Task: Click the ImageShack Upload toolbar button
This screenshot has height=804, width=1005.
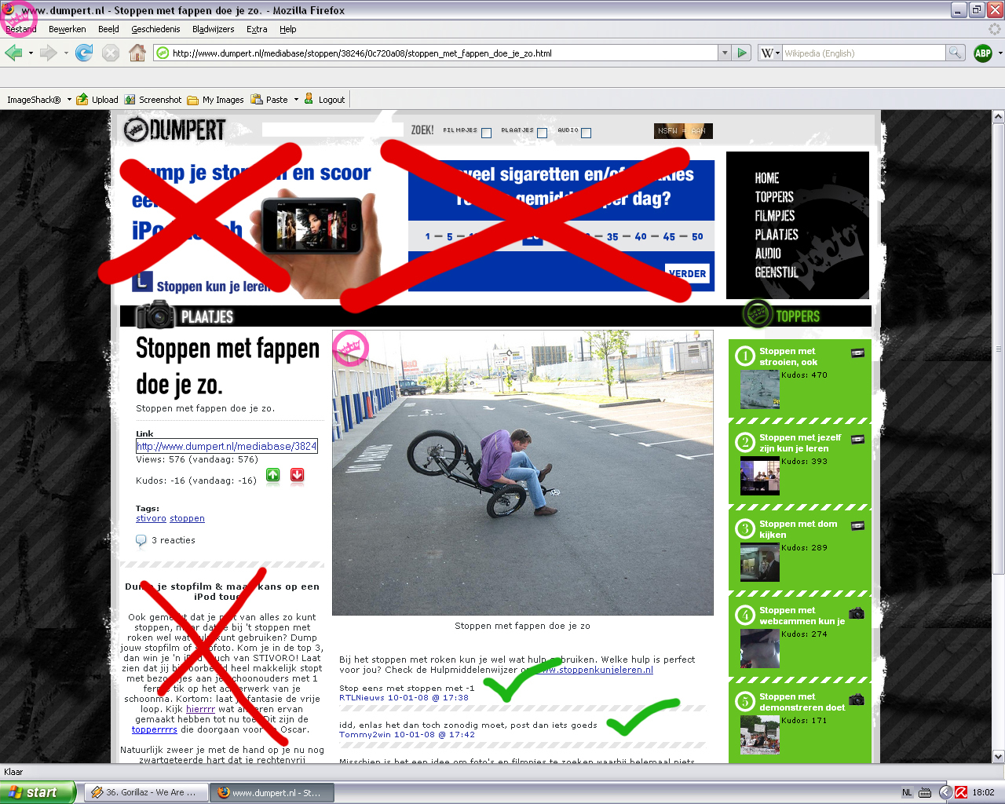Action: (x=97, y=100)
